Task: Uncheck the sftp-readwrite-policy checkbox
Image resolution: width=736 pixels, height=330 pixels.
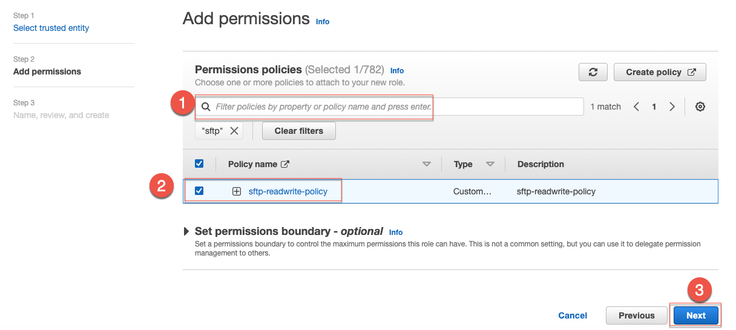Action: (x=199, y=191)
